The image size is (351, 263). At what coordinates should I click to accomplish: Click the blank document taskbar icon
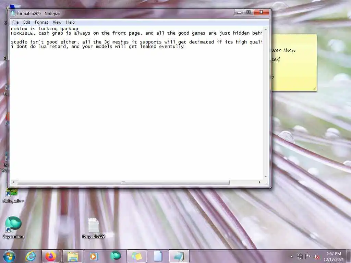coord(158,256)
